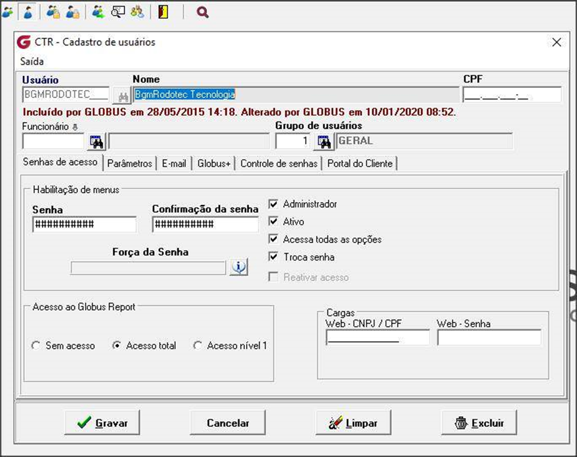This screenshot has width=577, height=457.
Task: Click the Grupo de usuários code field
Action: tap(293, 141)
